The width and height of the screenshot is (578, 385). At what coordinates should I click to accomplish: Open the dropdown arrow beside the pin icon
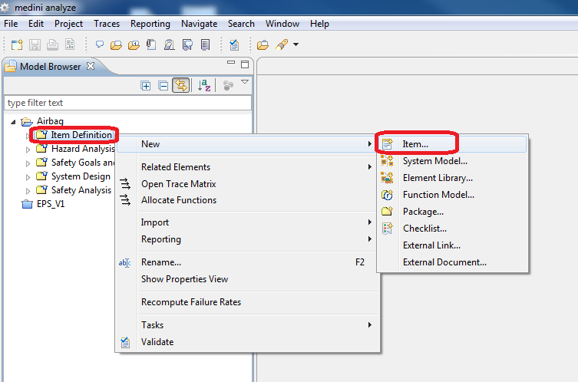pos(296,45)
